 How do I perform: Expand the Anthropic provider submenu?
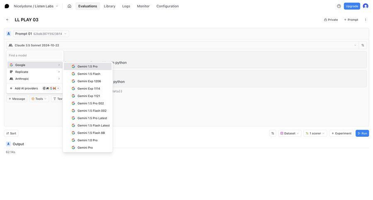pyautogui.click(x=35, y=79)
